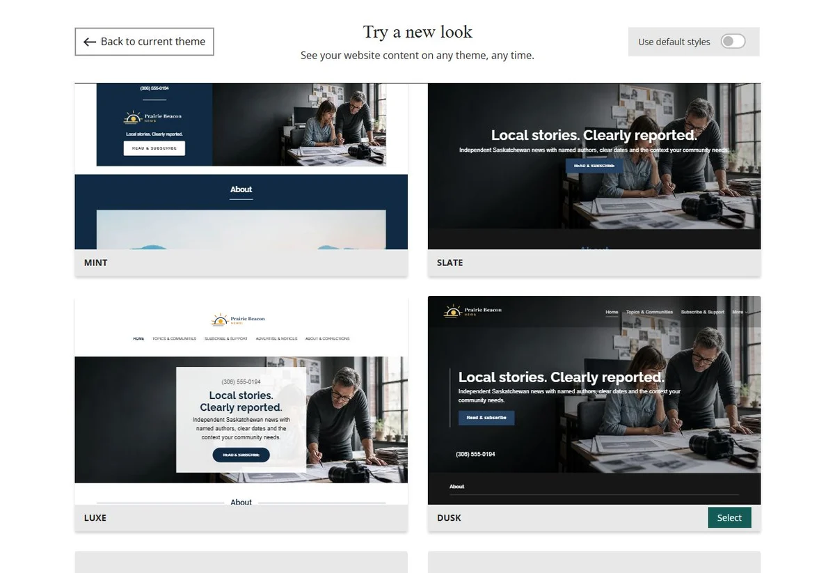
Task: Click the MINT theme label
Action: 96,262
